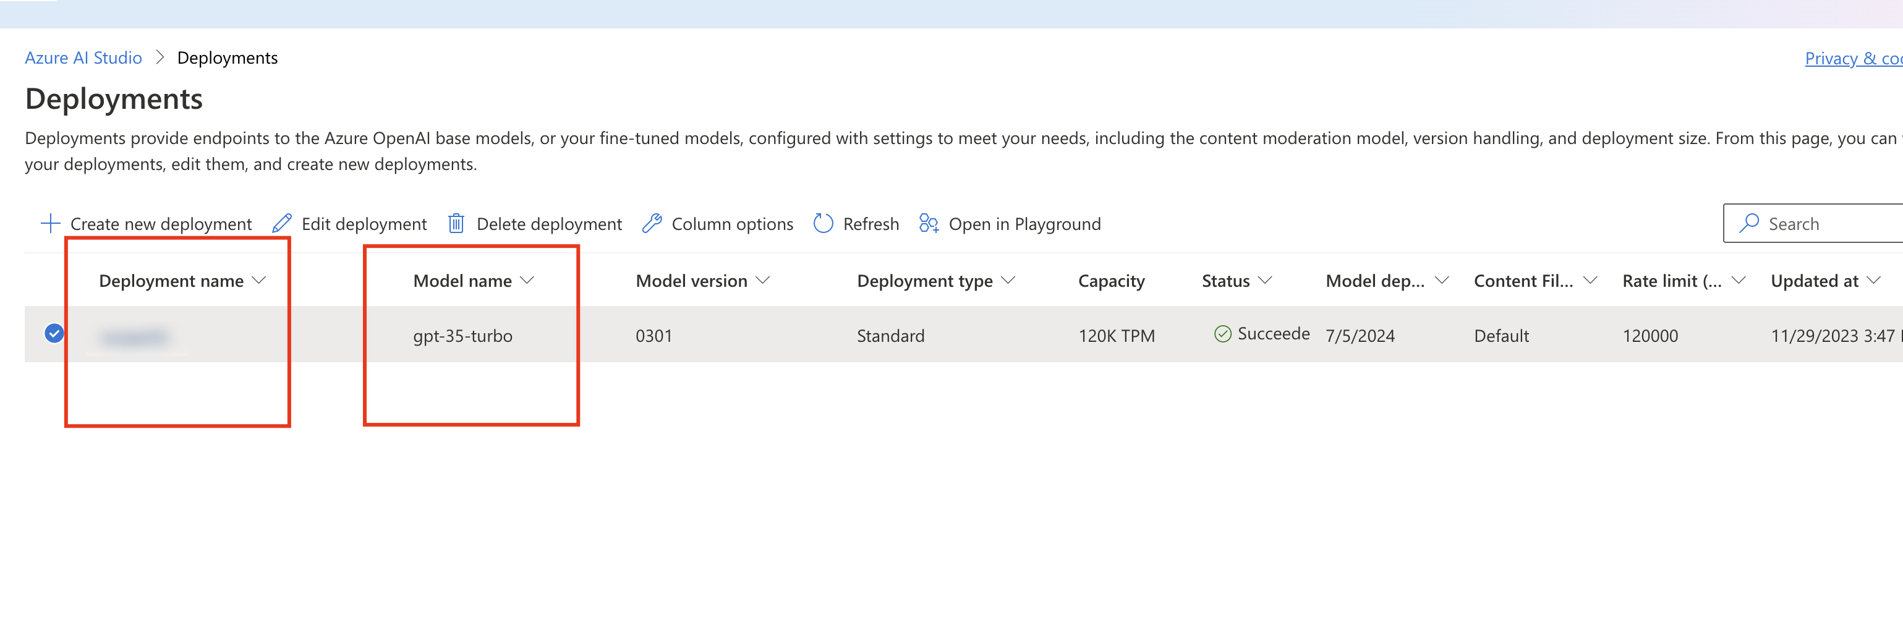This screenshot has width=1903, height=633.
Task: Focus the Search input field
Action: point(1813,223)
